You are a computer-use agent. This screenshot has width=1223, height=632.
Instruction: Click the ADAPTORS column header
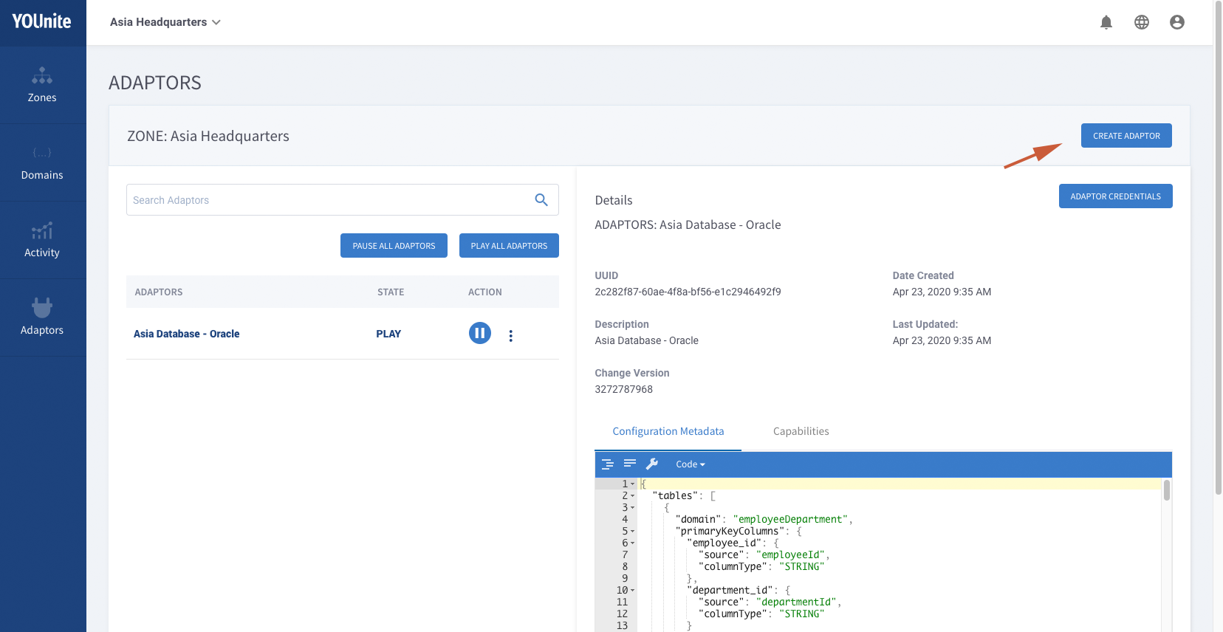click(159, 292)
